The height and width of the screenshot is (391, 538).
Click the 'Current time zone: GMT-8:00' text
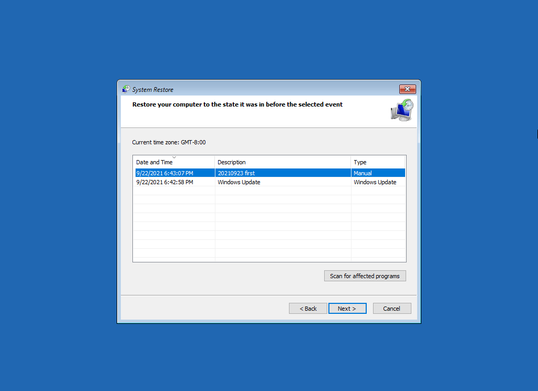[169, 142]
